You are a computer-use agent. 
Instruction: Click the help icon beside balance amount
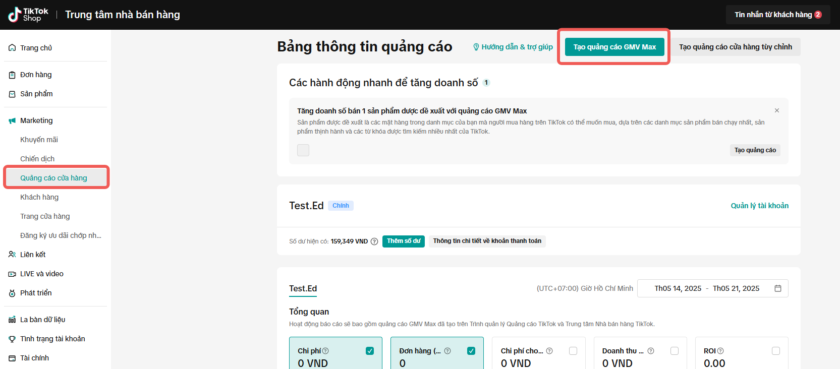click(x=374, y=241)
